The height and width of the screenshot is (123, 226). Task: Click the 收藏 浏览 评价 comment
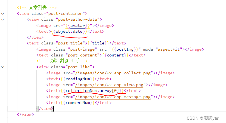(62, 61)
